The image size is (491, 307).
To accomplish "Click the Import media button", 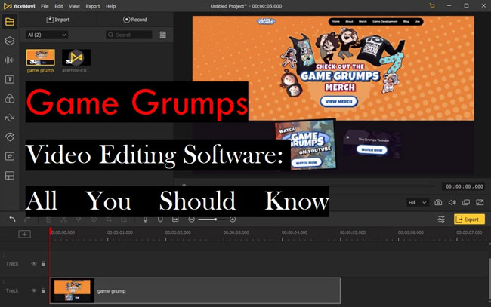I will click(x=58, y=20).
